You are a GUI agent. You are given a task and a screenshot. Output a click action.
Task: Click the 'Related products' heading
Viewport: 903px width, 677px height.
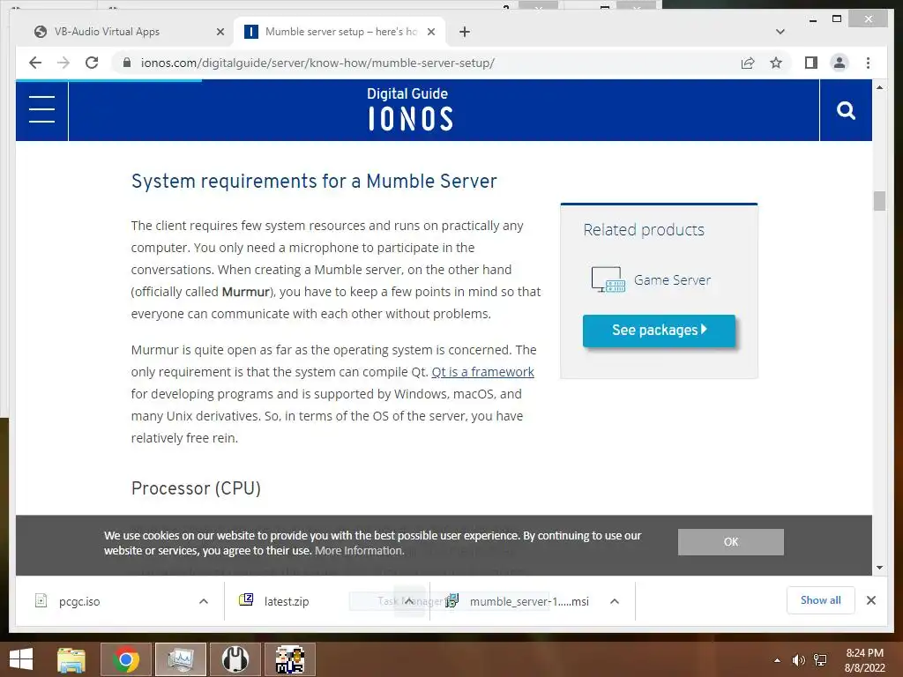643,230
